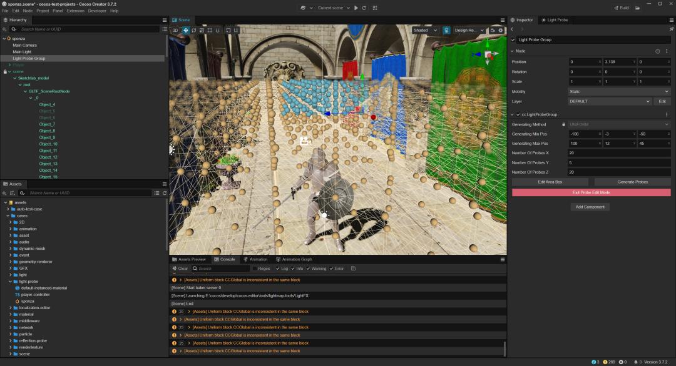
Task: Open the Build panel
Action: coord(622,7)
